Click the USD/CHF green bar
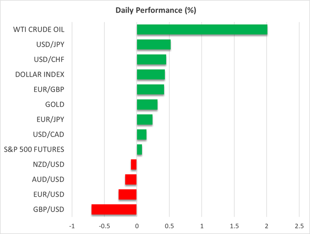This screenshot has height=234, width=310. (x=151, y=60)
